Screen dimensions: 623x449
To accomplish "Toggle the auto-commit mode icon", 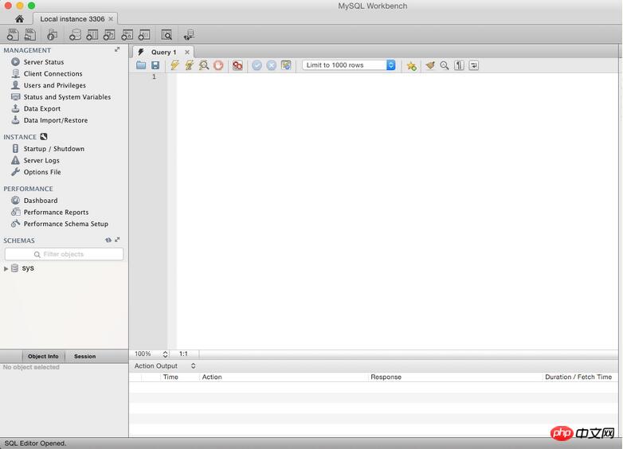I will click(x=286, y=65).
